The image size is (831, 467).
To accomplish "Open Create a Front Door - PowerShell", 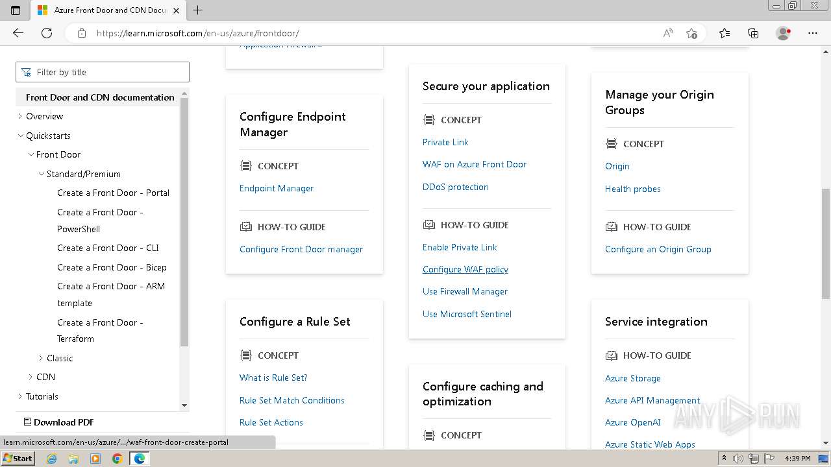I will [x=100, y=221].
